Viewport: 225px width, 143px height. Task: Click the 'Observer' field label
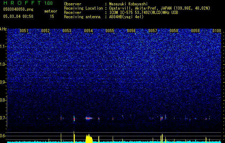click(x=73, y=4)
